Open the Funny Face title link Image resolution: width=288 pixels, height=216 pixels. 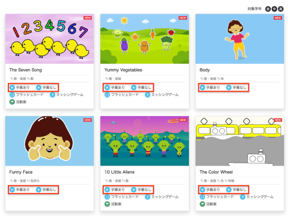pyautogui.click(x=21, y=172)
